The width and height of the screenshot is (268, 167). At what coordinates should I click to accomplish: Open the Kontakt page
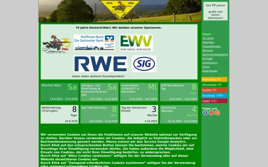coord(207,59)
